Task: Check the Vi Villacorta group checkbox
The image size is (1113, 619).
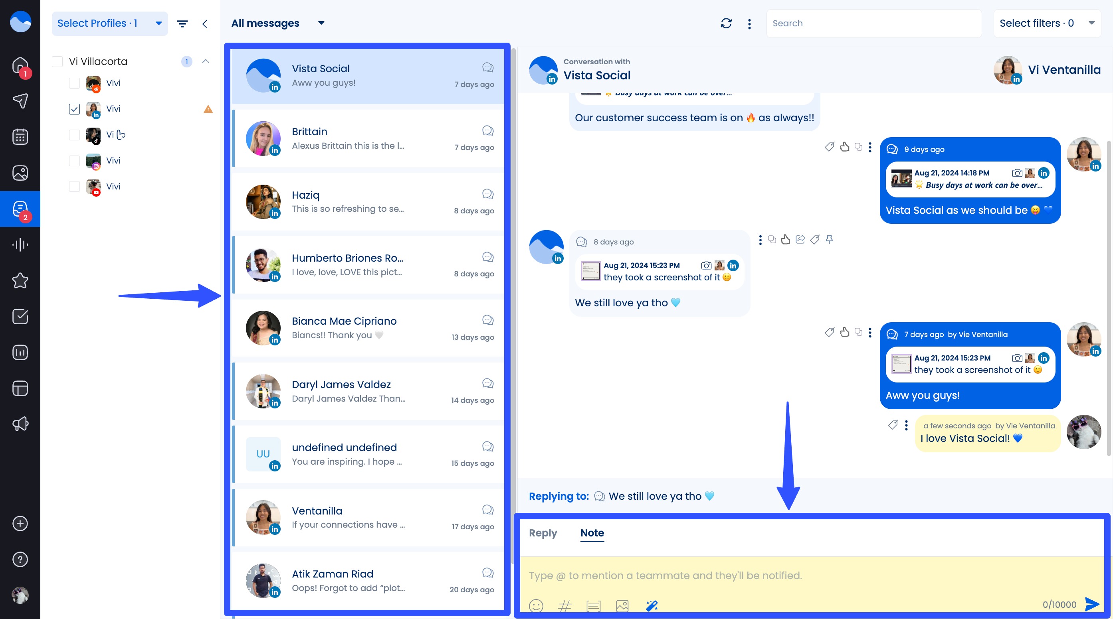Action: coord(57,62)
